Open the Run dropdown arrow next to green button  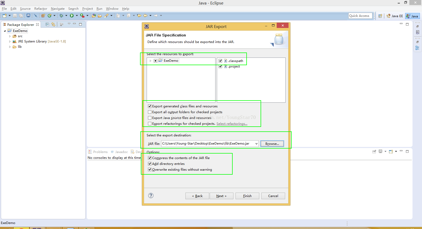point(77,16)
